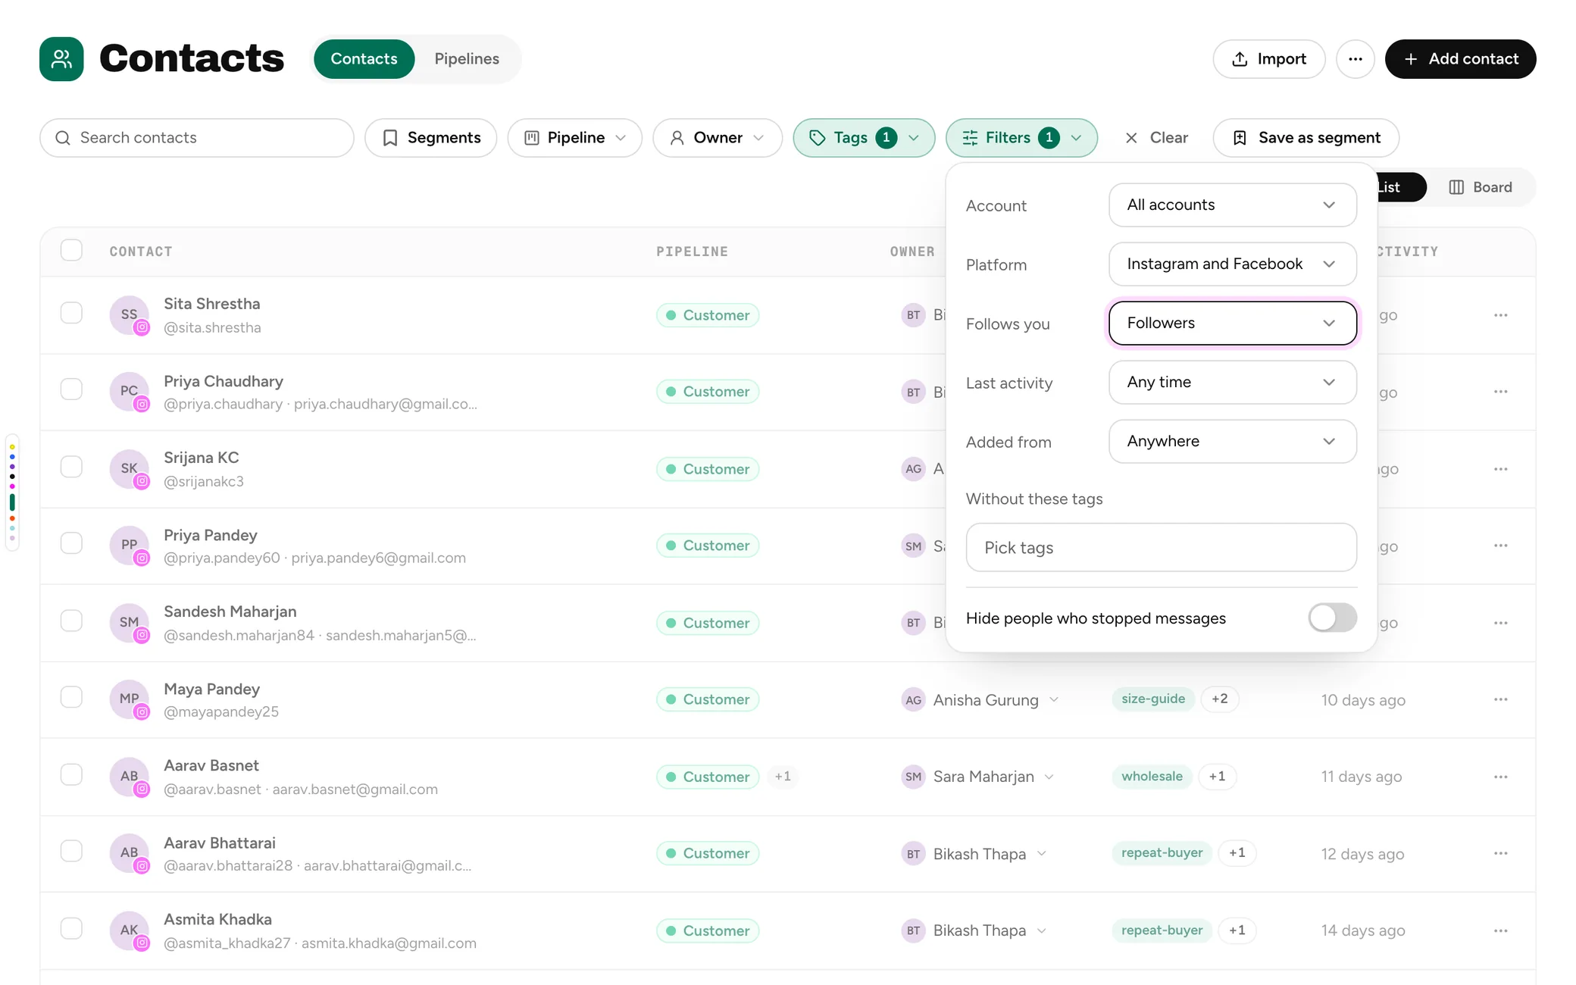The width and height of the screenshot is (1576, 985).
Task: Open the more options button beside Import
Action: click(1355, 59)
